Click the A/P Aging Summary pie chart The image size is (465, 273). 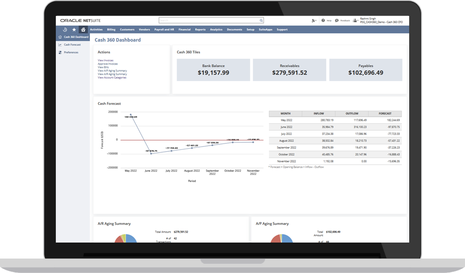(282, 238)
